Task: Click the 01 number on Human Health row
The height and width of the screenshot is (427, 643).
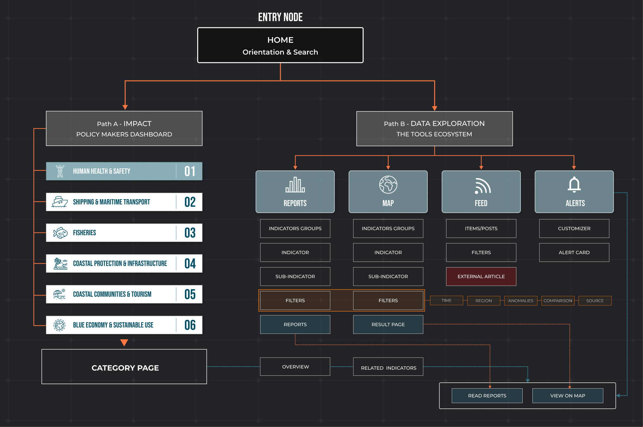Action: pos(190,171)
